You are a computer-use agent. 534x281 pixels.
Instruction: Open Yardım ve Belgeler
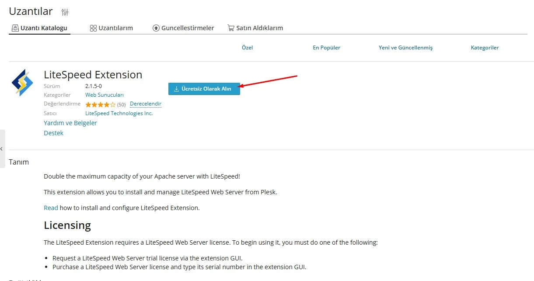(x=70, y=123)
